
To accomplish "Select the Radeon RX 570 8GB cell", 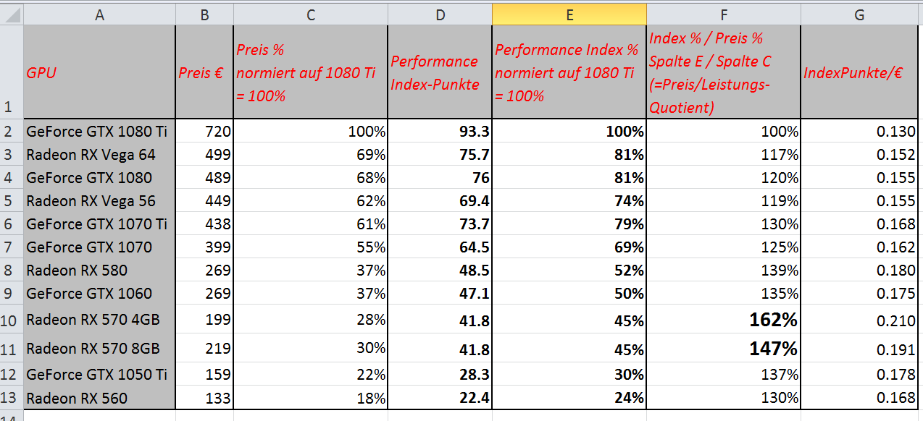I will (x=99, y=349).
